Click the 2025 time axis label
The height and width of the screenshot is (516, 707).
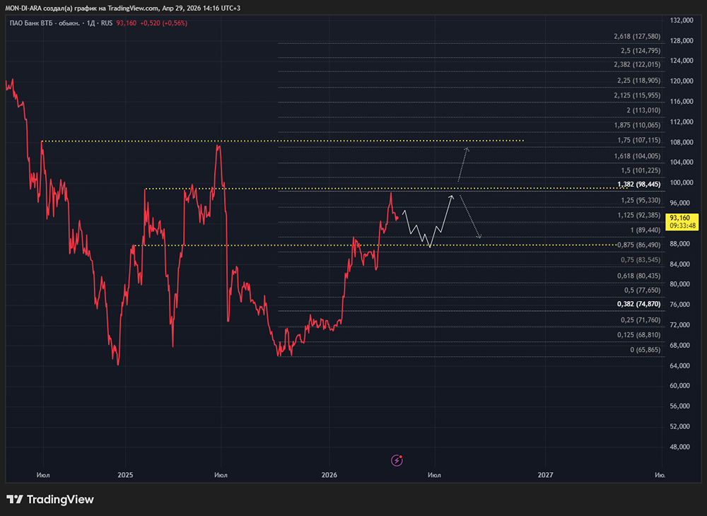pos(125,475)
